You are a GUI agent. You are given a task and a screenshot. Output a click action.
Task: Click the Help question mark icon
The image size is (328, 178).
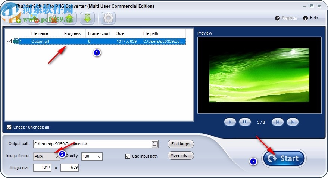(305, 18)
